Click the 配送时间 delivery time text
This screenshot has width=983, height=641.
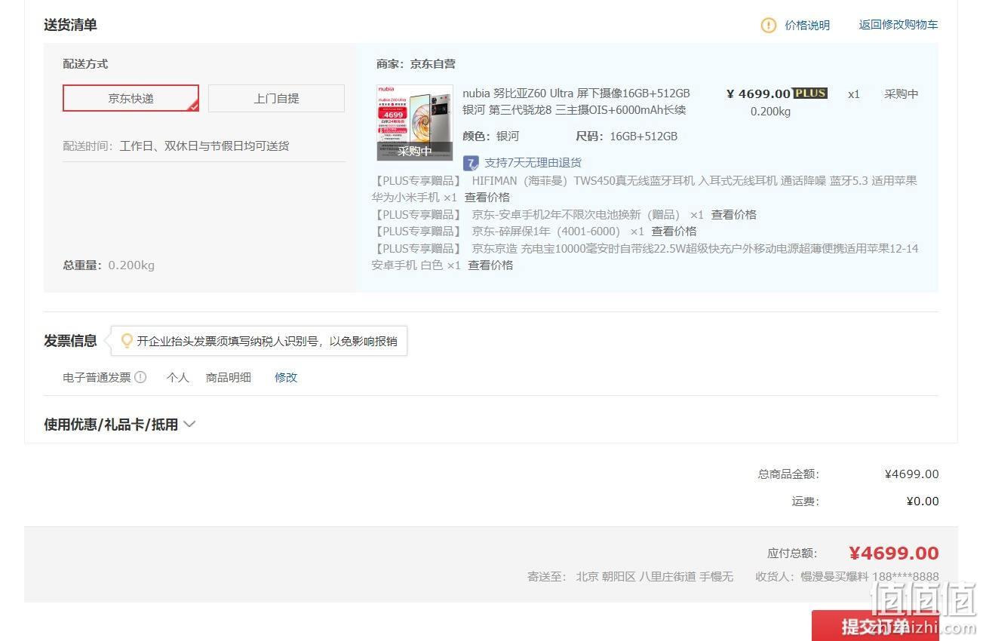[176, 146]
